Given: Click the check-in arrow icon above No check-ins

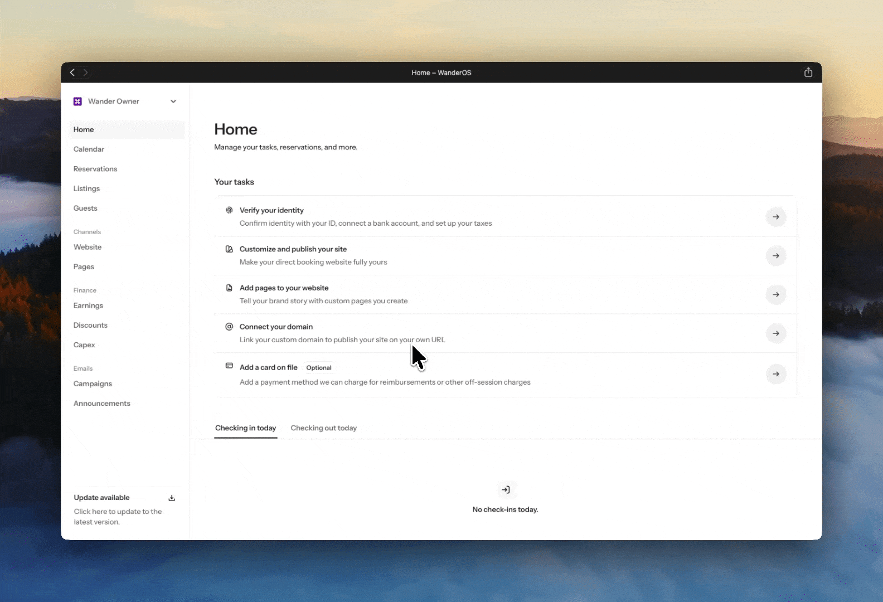Looking at the screenshot, I should pos(506,489).
